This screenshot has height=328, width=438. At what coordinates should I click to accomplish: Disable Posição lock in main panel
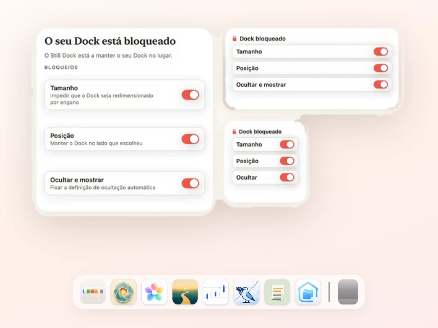tap(190, 139)
